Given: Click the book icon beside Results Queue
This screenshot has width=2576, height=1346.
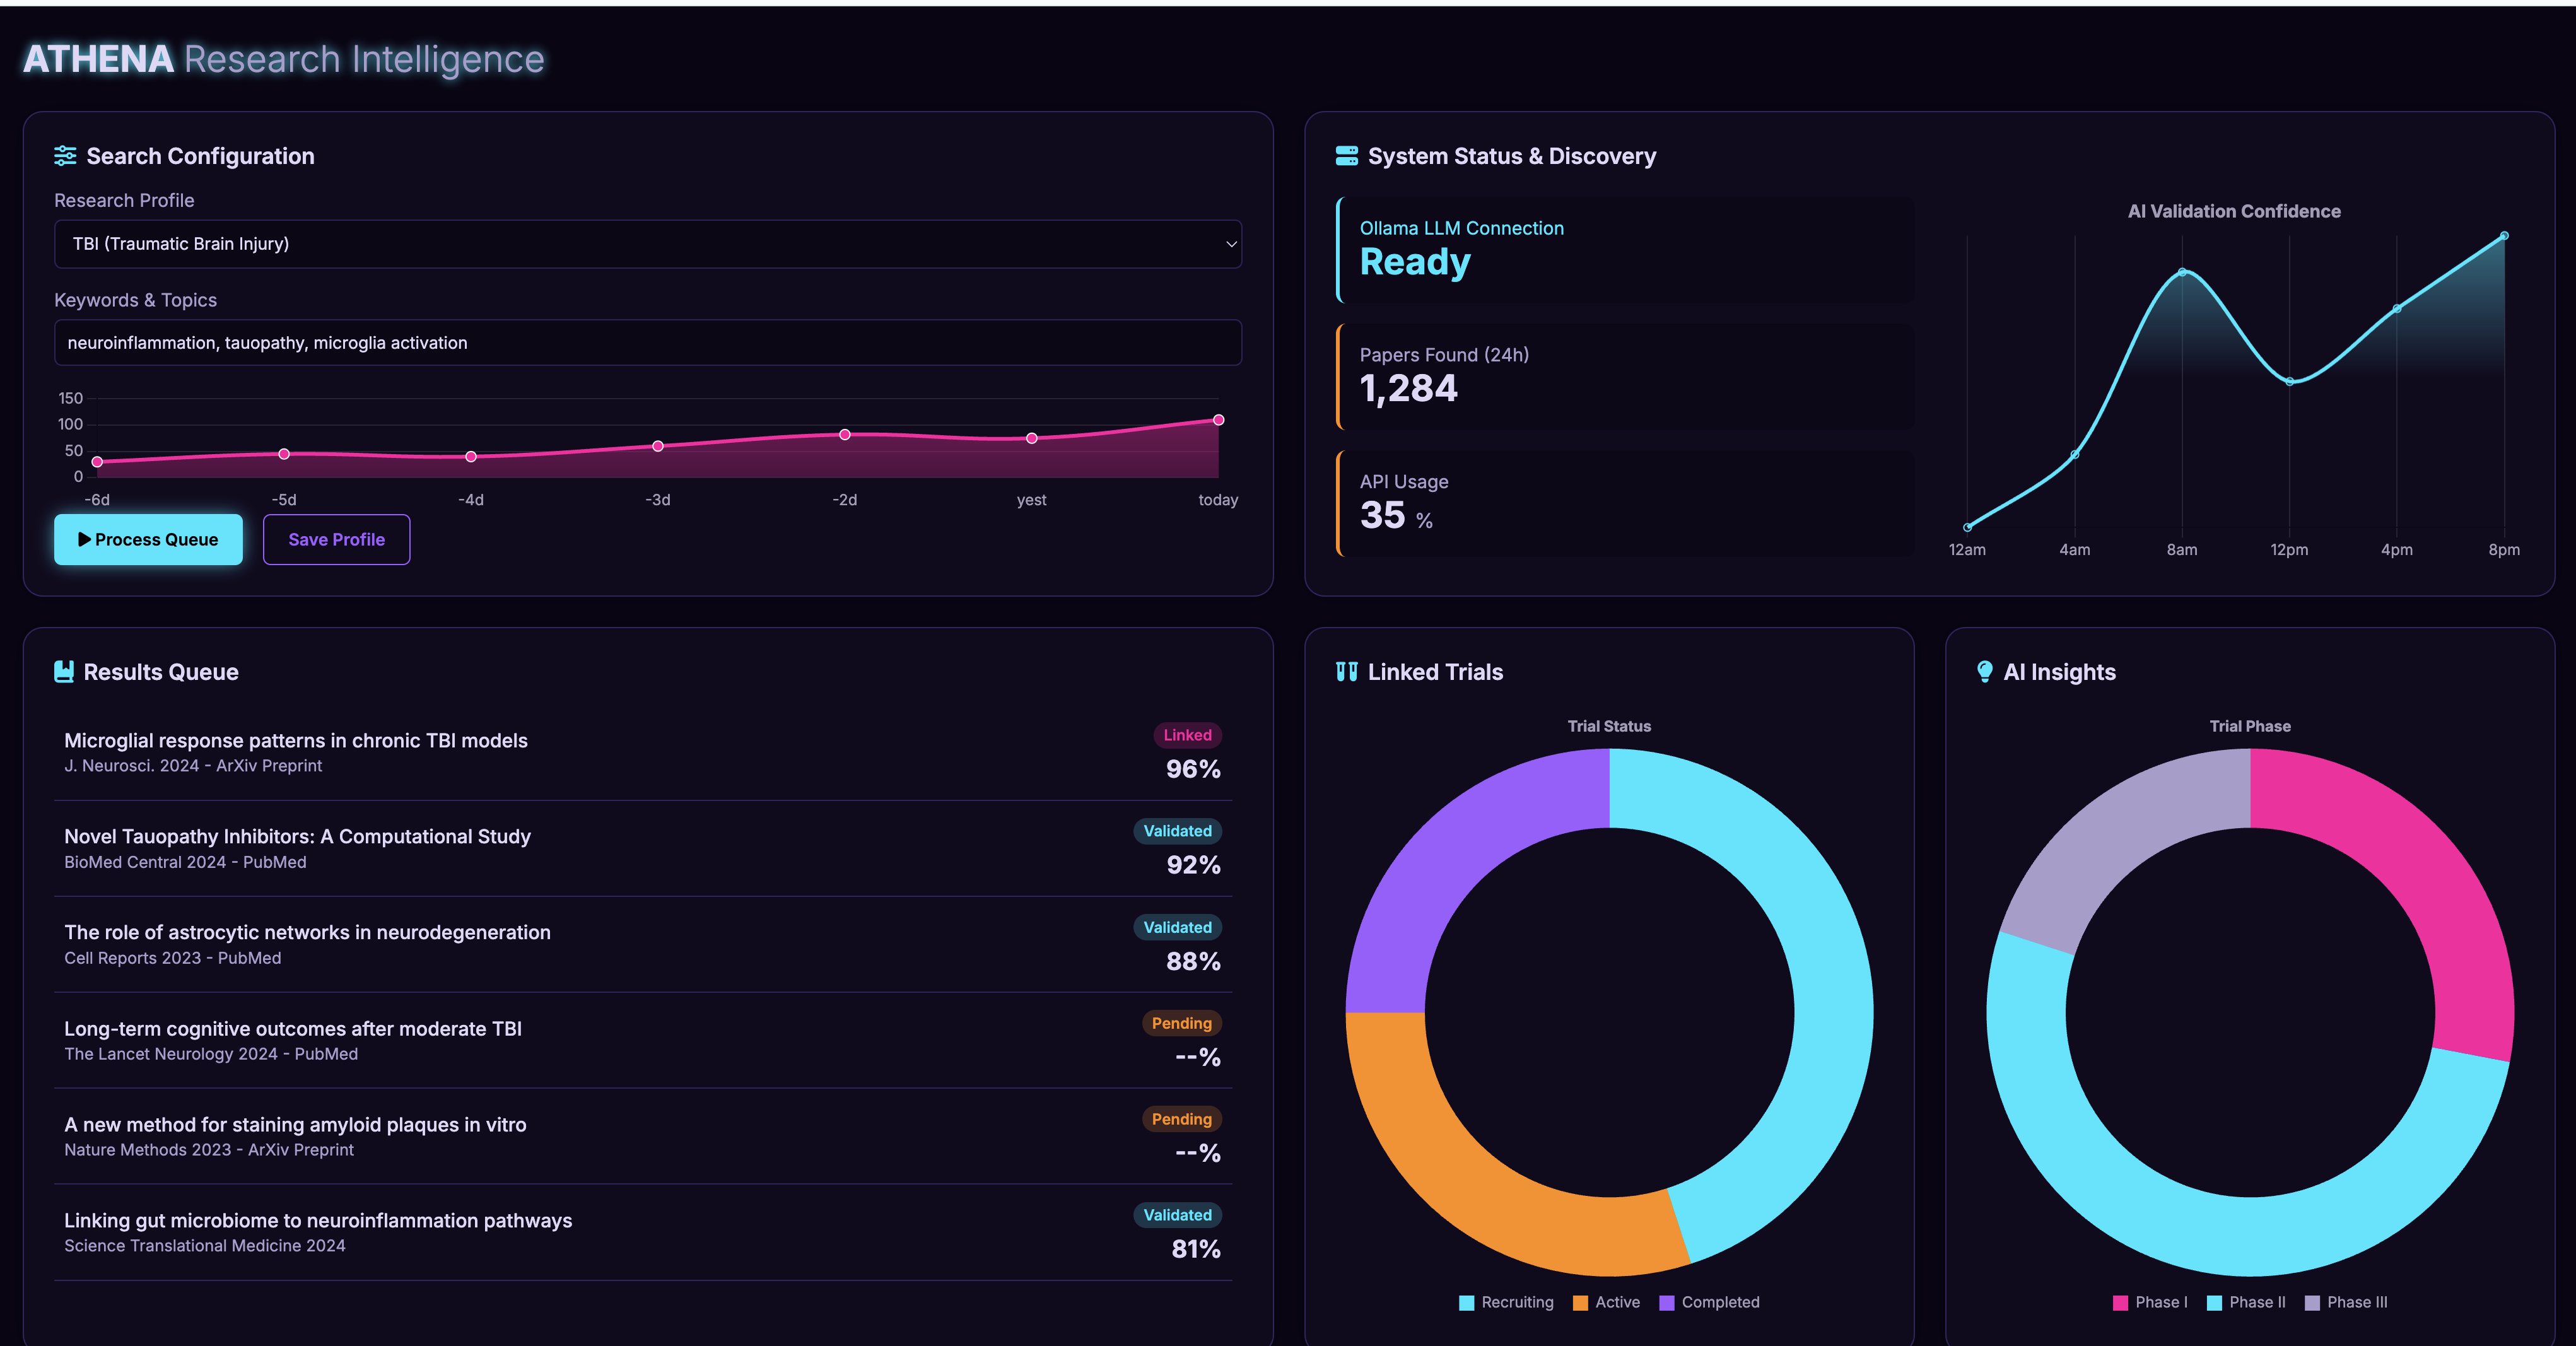Looking at the screenshot, I should point(64,672).
